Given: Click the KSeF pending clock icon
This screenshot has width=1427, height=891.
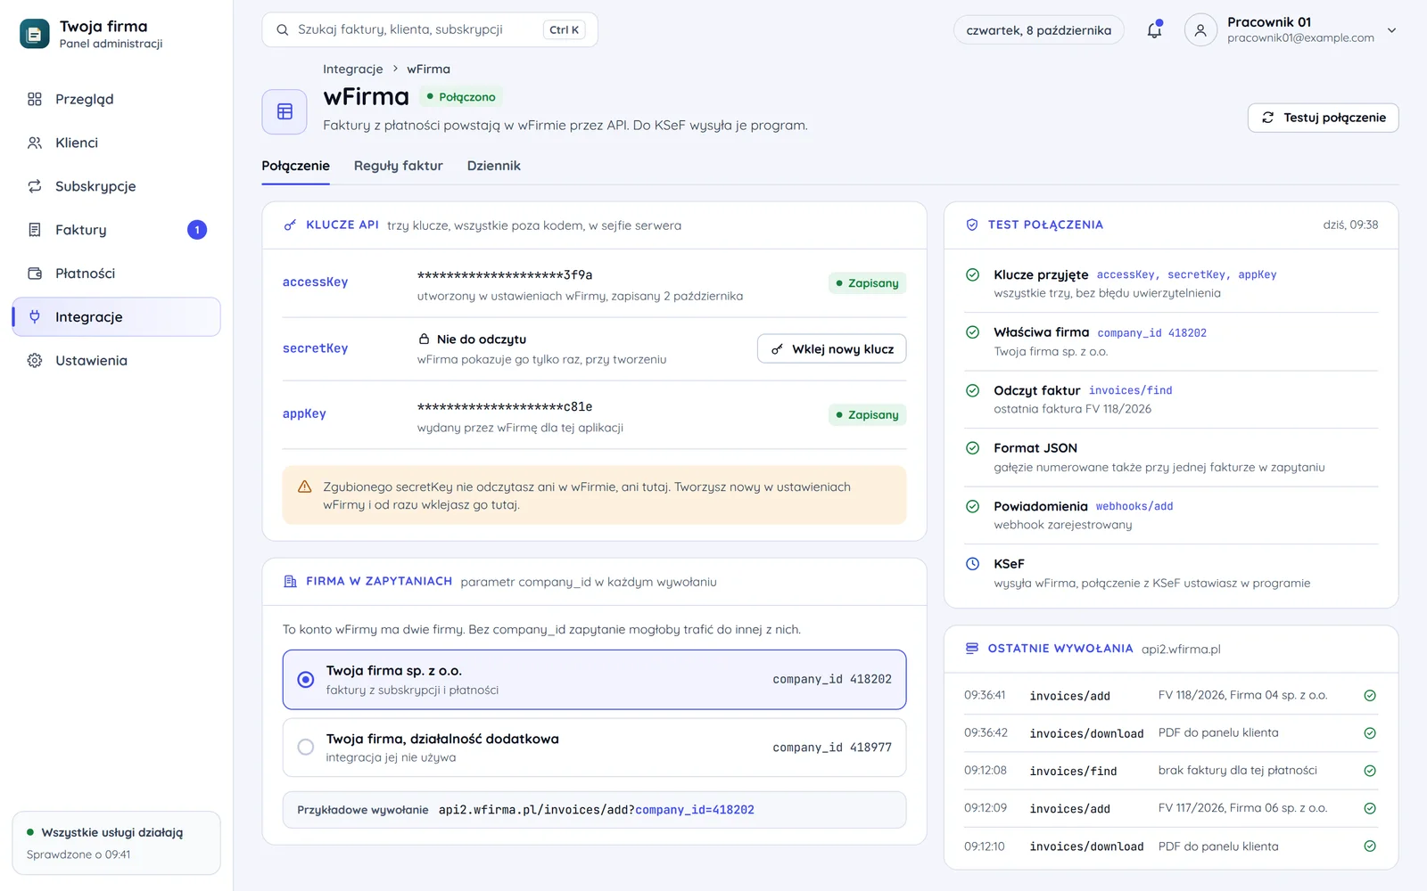Looking at the screenshot, I should [x=973, y=564].
